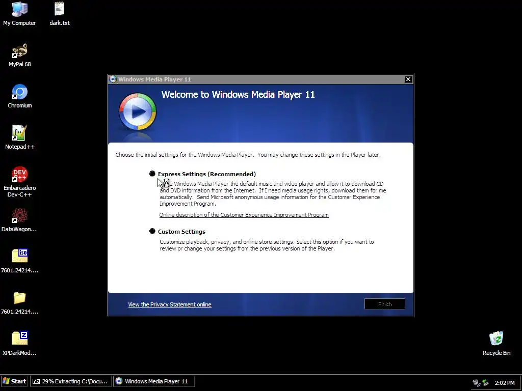Choose Custom Settings radio button

pos(152,231)
